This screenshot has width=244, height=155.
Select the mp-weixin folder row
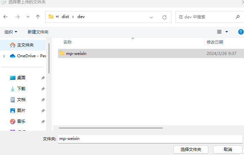(x=151, y=54)
